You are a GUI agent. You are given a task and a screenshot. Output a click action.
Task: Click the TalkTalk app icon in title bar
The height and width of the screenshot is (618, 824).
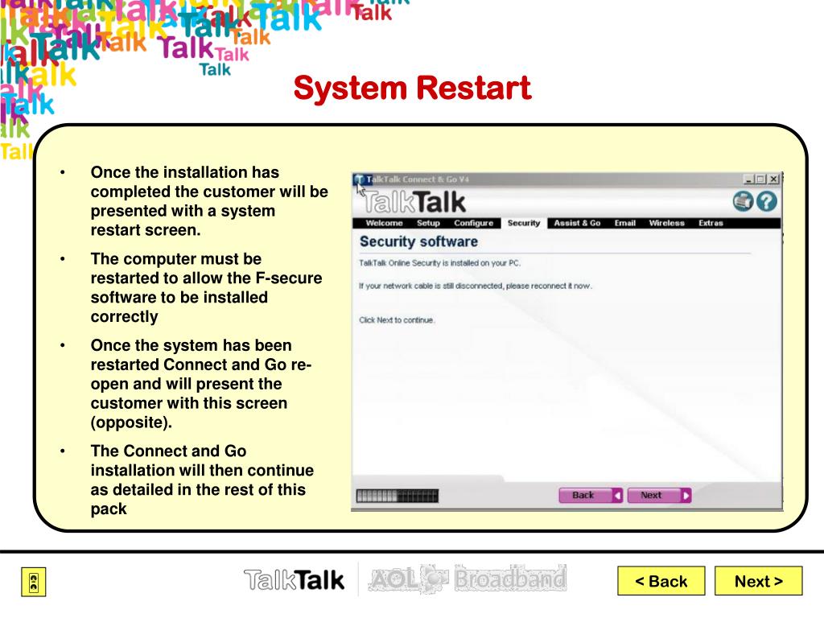pos(359,179)
